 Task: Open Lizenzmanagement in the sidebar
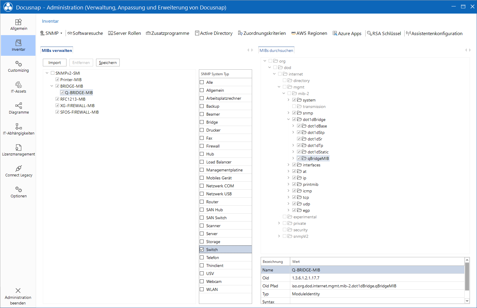pyautogui.click(x=18, y=150)
